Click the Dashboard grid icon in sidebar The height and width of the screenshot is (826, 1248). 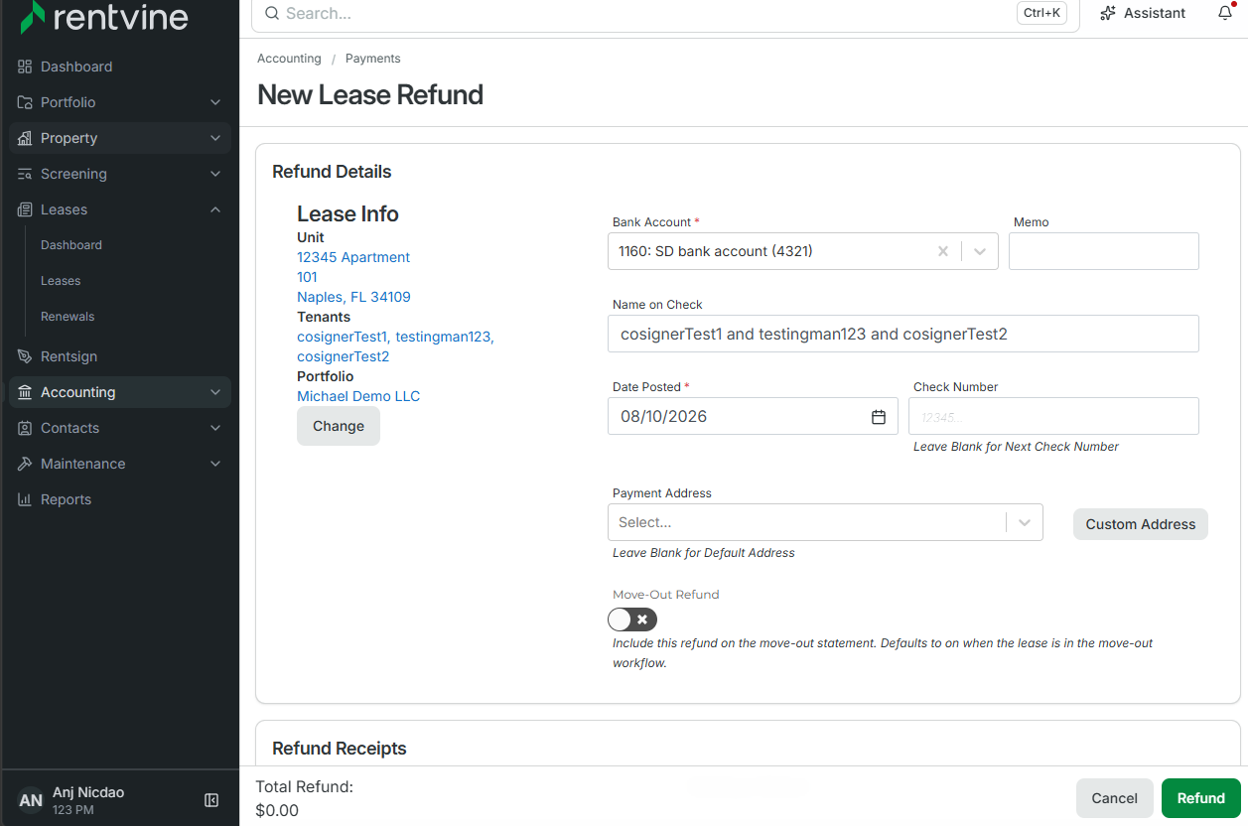click(25, 67)
